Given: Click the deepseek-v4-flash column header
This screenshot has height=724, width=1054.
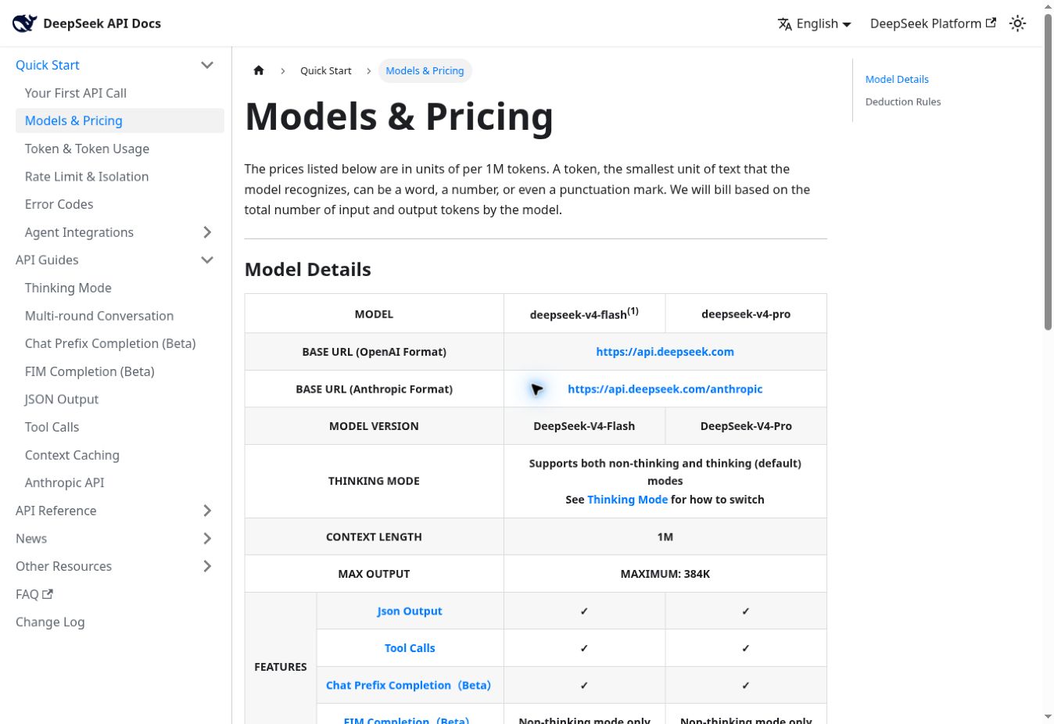Looking at the screenshot, I should tap(584, 314).
